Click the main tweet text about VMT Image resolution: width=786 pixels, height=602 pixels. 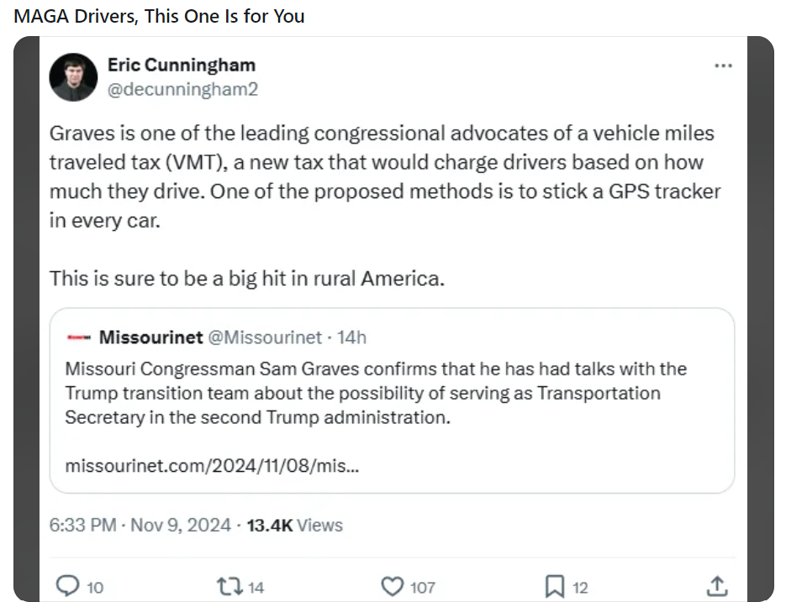pyautogui.click(x=384, y=175)
